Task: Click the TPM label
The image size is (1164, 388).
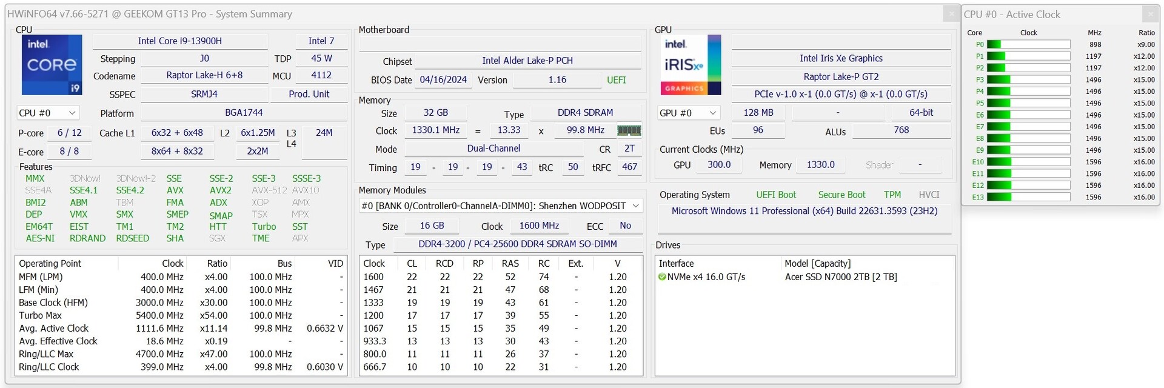Action: coord(892,195)
